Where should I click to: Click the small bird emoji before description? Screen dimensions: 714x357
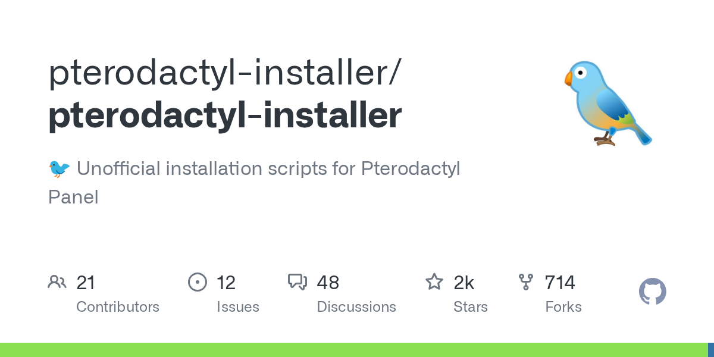pos(59,169)
